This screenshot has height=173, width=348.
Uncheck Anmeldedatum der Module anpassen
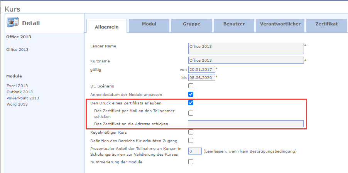coord(191,94)
